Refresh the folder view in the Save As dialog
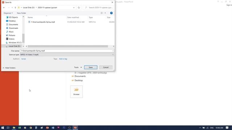This screenshot has height=130, width=232. coord(79,8)
